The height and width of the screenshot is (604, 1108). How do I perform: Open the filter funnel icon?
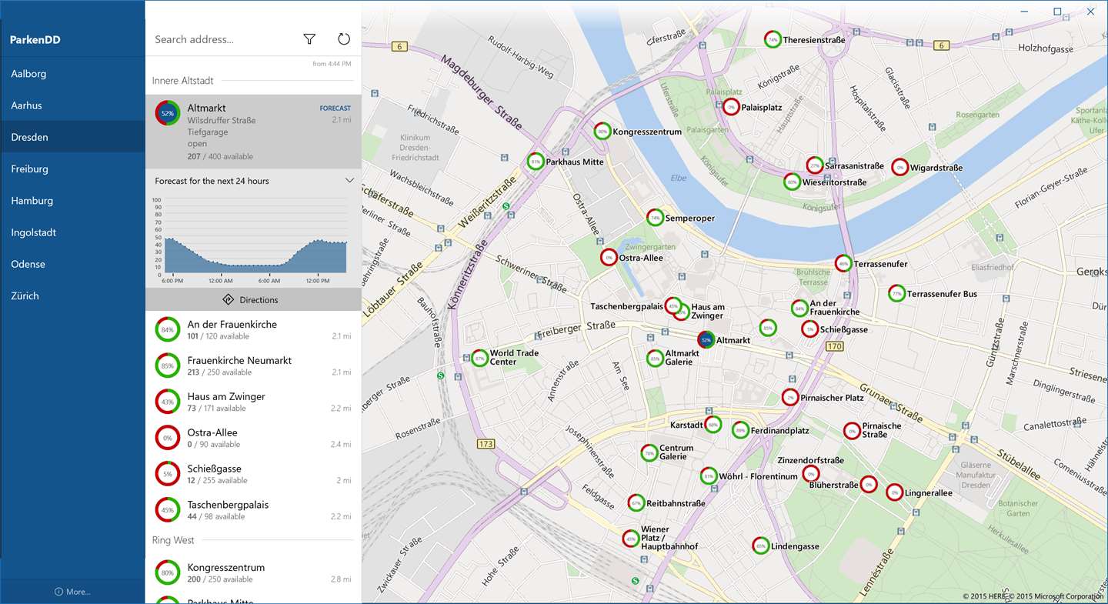point(309,39)
